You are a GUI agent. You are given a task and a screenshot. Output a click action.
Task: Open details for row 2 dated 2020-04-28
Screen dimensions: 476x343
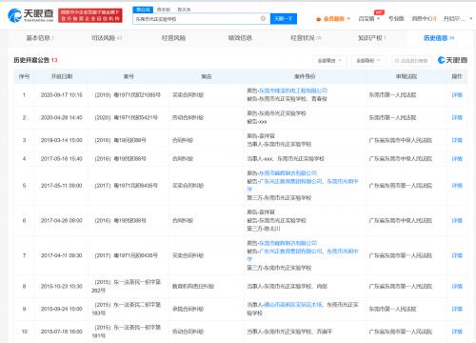pyautogui.click(x=457, y=117)
